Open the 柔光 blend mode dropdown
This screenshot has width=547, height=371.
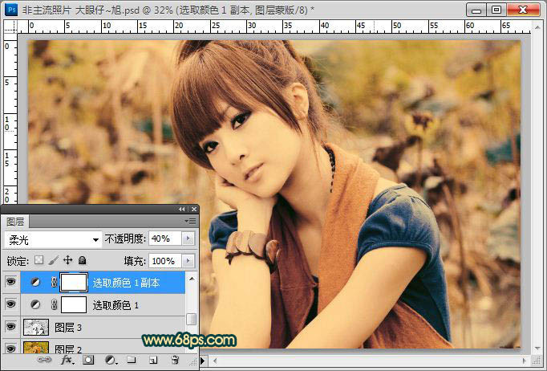[52, 238]
